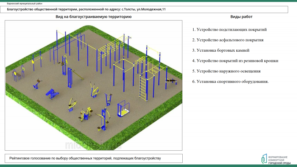Click the yellow wall-bars ladder in the rendering
Viewport: 297px width, 167px height.
pos(143,88)
